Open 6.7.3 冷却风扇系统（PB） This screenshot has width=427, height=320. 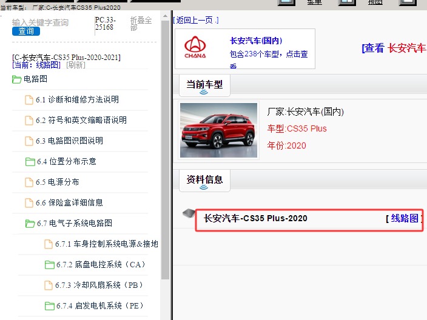99,285
